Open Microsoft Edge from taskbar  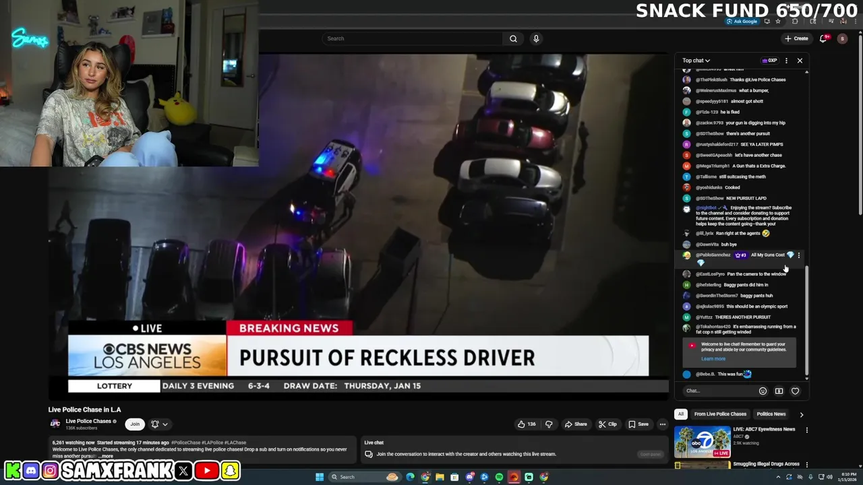pyautogui.click(x=410, y=477)
